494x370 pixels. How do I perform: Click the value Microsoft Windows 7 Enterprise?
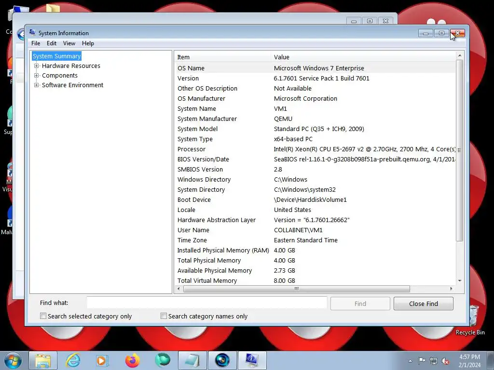(319, 68)
